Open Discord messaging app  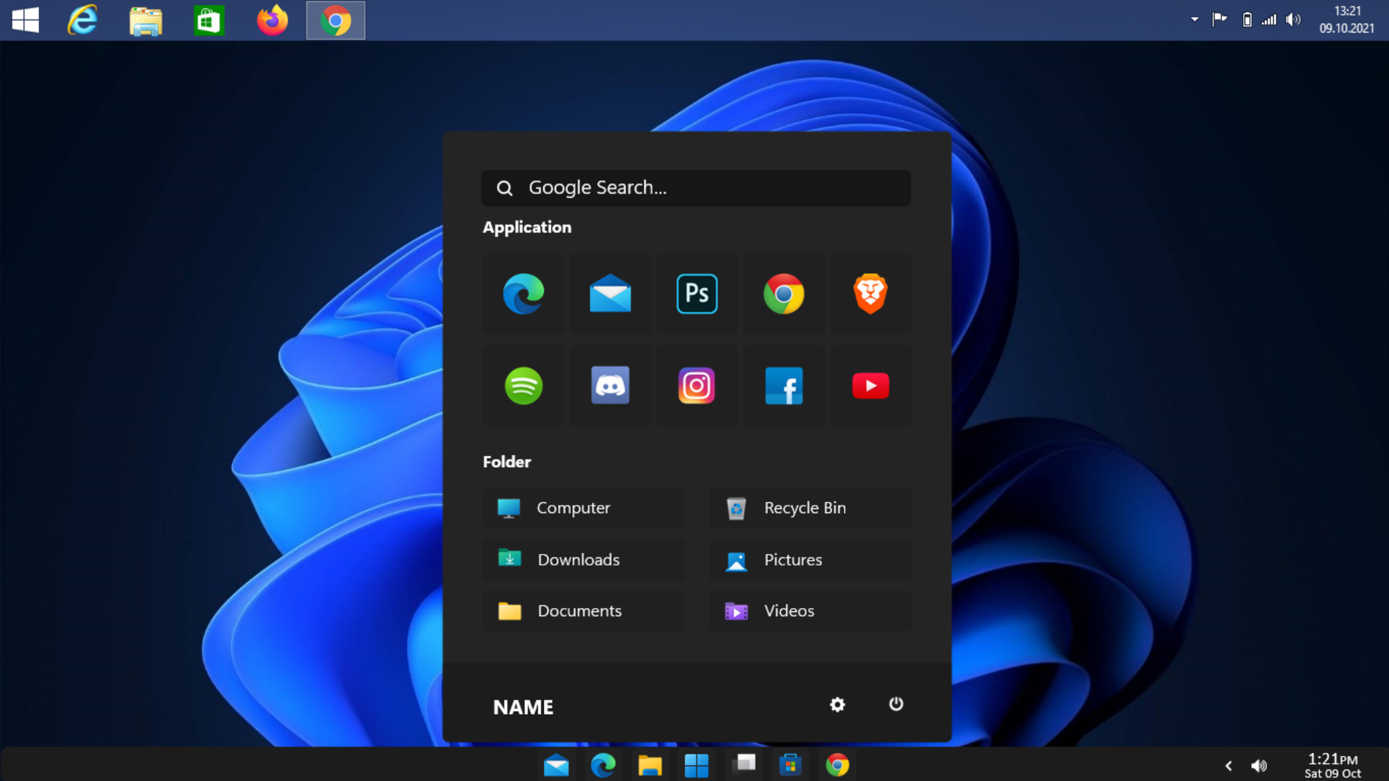coord(610,384)
